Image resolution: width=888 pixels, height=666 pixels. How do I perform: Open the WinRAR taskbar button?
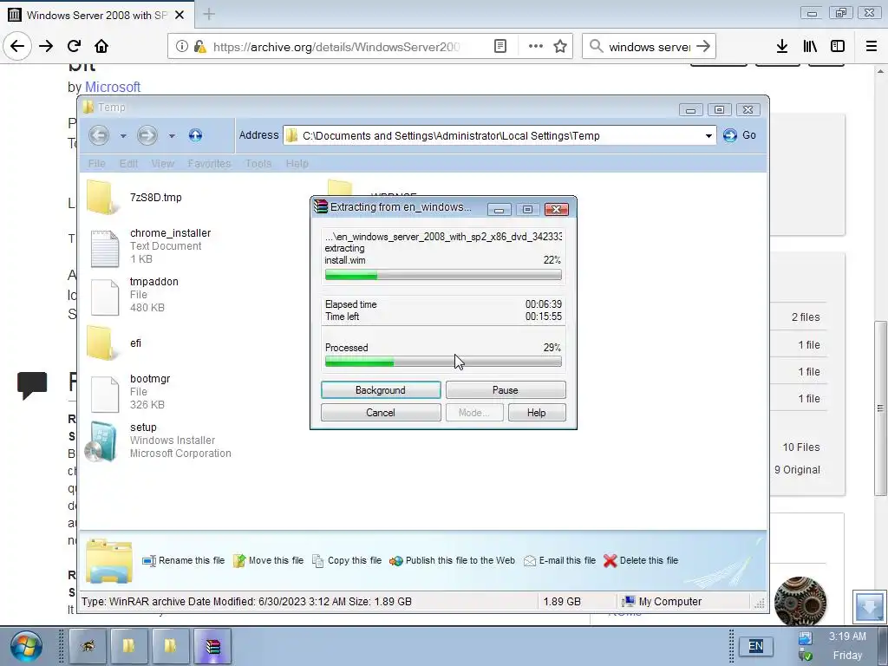click(x=212, y=646)
